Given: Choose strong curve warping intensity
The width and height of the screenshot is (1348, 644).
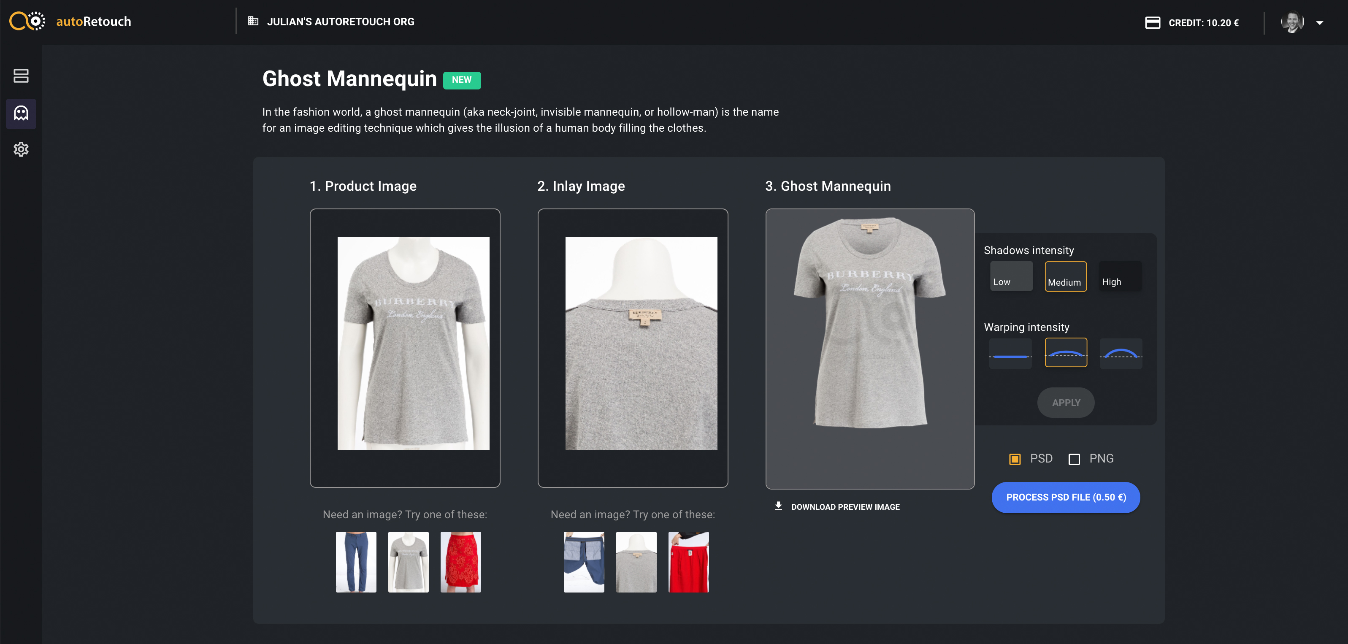Looking at the screenshot, I should pyautogui.click(x=1121, y=353).
